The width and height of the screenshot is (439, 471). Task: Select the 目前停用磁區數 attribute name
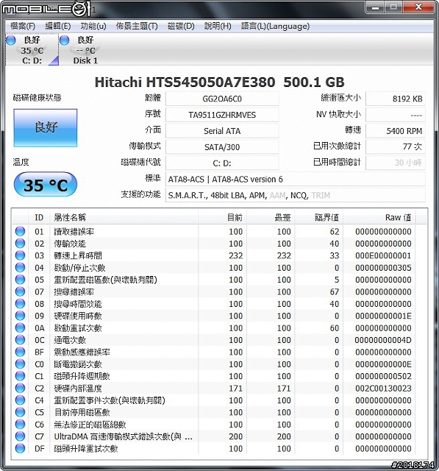[82, 412]
